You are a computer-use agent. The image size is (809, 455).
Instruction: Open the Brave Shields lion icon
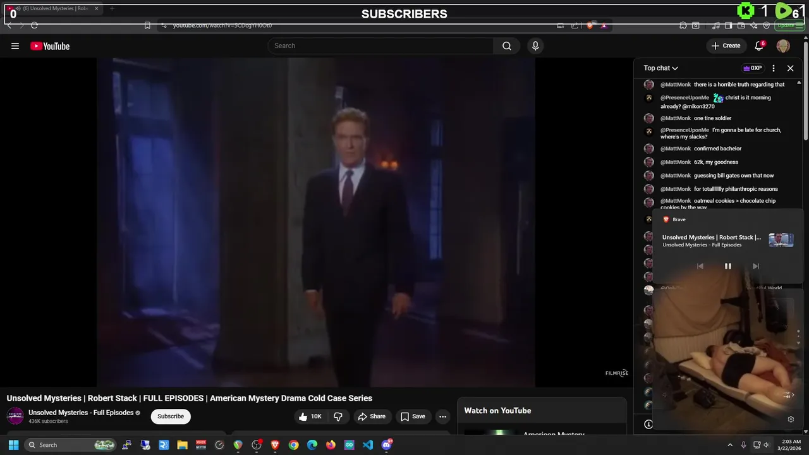590,25
